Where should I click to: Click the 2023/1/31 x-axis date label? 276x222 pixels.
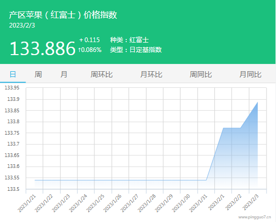coord(198,203)
